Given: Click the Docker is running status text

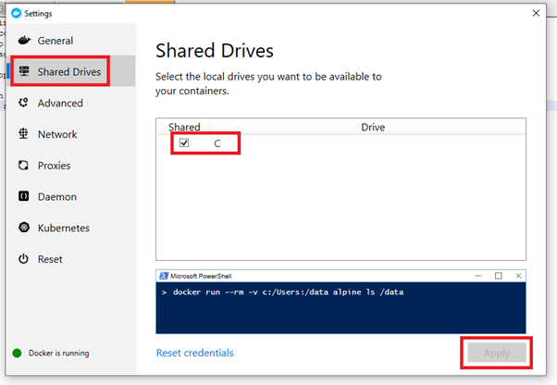Looking at the screenshot, I should 59,353.
